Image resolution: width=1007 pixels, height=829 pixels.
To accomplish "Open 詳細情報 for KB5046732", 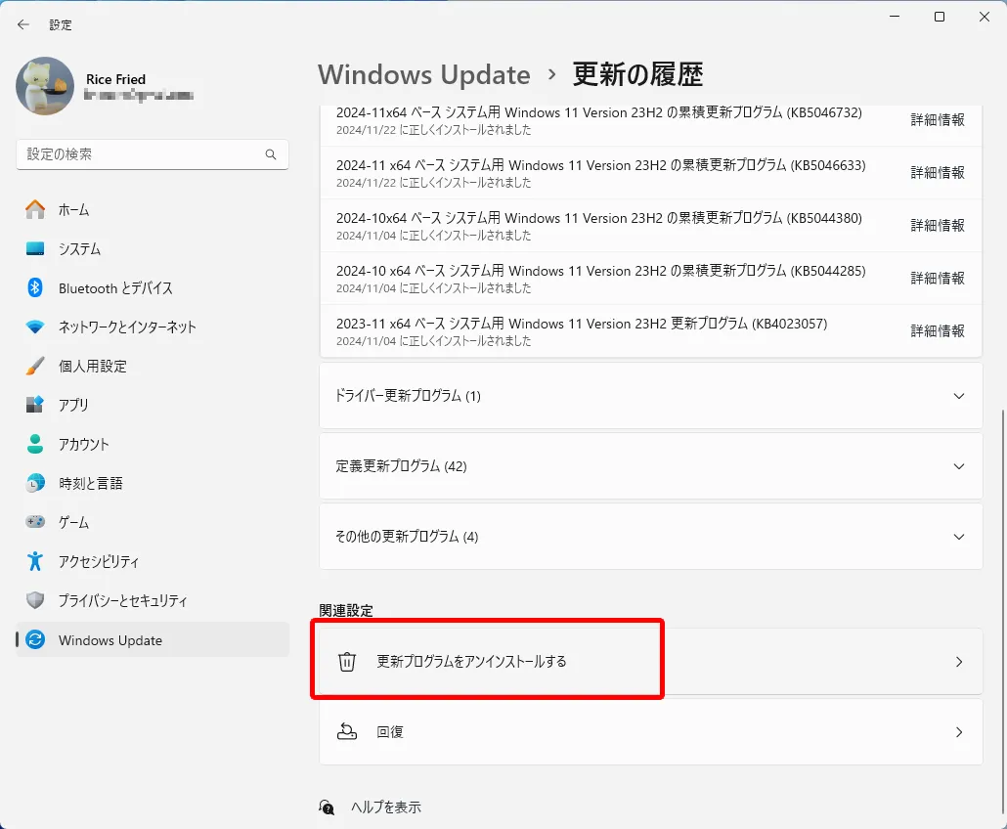I will click(x=938, y=119).
